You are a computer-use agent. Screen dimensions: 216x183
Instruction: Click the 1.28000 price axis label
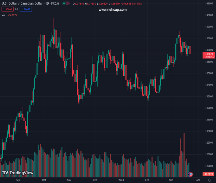click(209, 154)
